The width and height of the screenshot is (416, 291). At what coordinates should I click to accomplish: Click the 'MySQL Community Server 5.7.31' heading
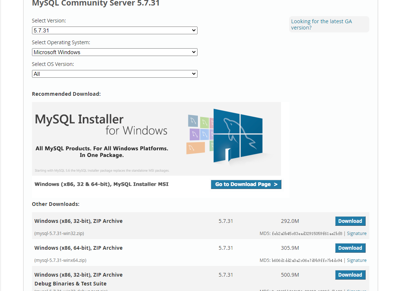(96, 3)
